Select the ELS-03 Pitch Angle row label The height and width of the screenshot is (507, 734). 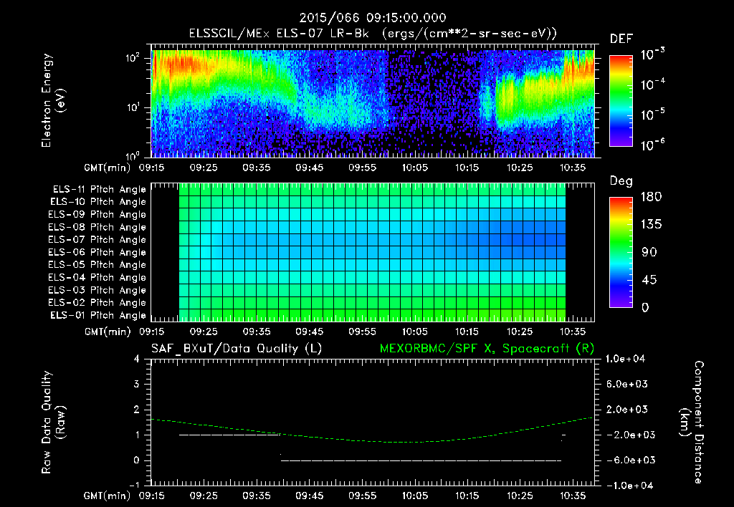click(x=97, y=290)
